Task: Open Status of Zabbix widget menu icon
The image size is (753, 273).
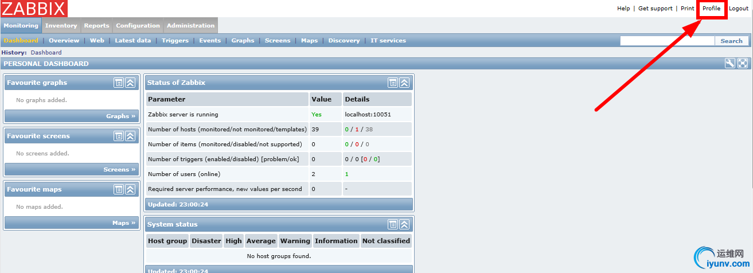Action: coord(392,83)
